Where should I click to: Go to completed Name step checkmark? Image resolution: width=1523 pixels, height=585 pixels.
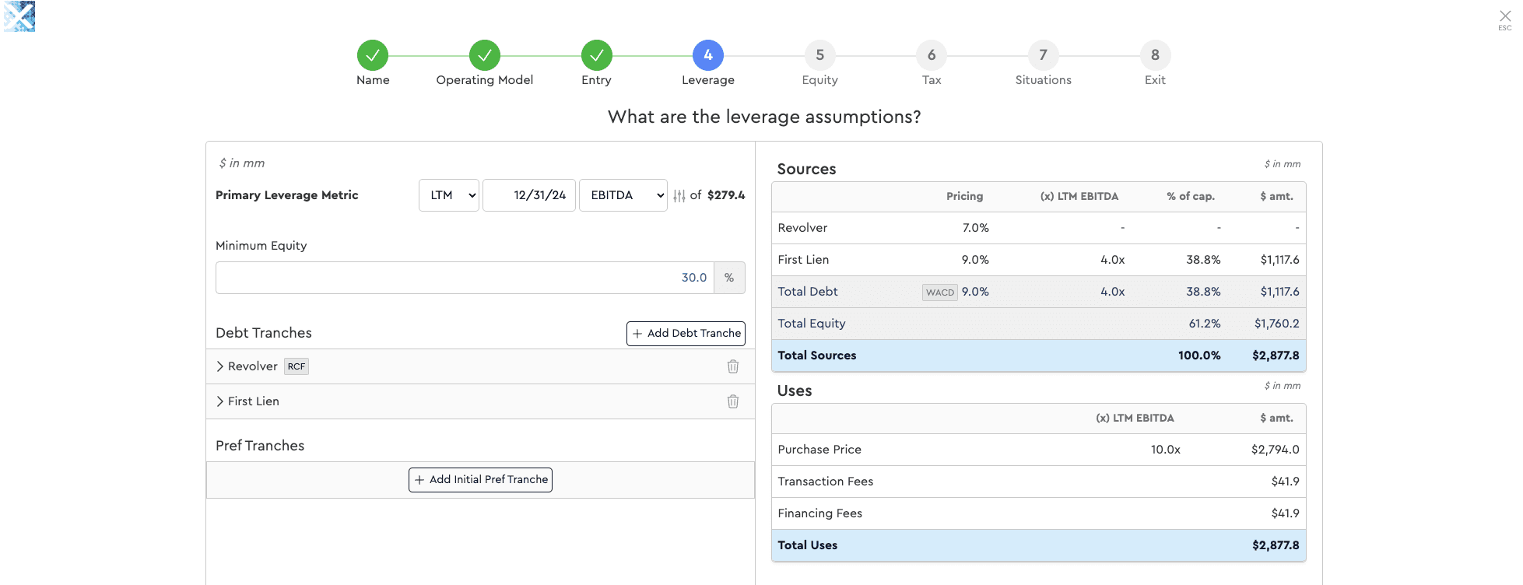coord(373,55)
